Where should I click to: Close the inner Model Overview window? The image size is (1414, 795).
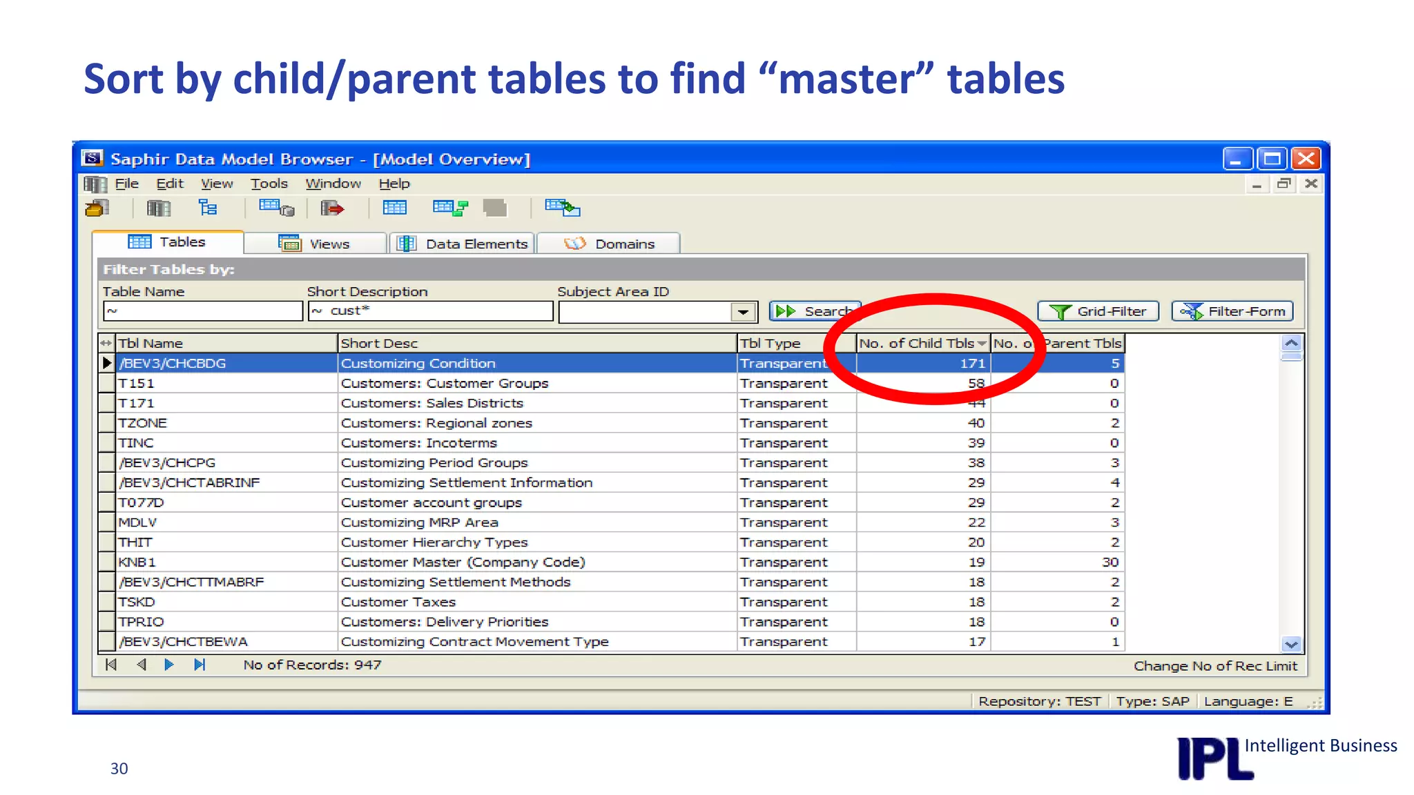(x=1311, y=184)
